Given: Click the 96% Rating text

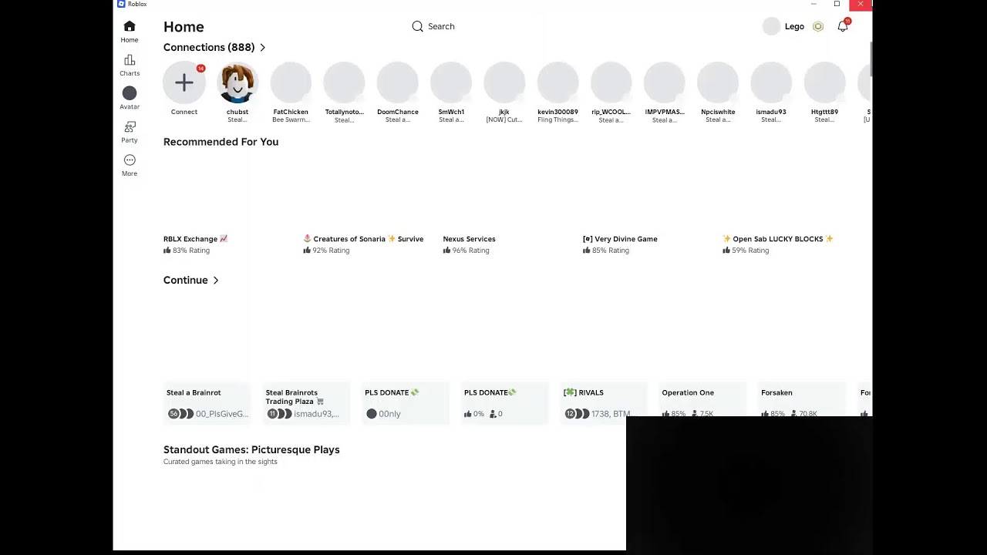Looking at the screenshot, I should click(x=470, y=251).
